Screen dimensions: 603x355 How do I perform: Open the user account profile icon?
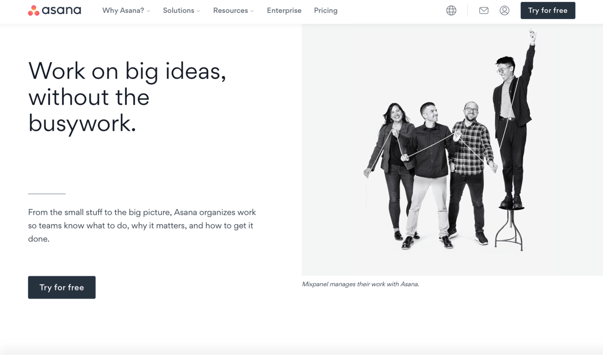504,11
